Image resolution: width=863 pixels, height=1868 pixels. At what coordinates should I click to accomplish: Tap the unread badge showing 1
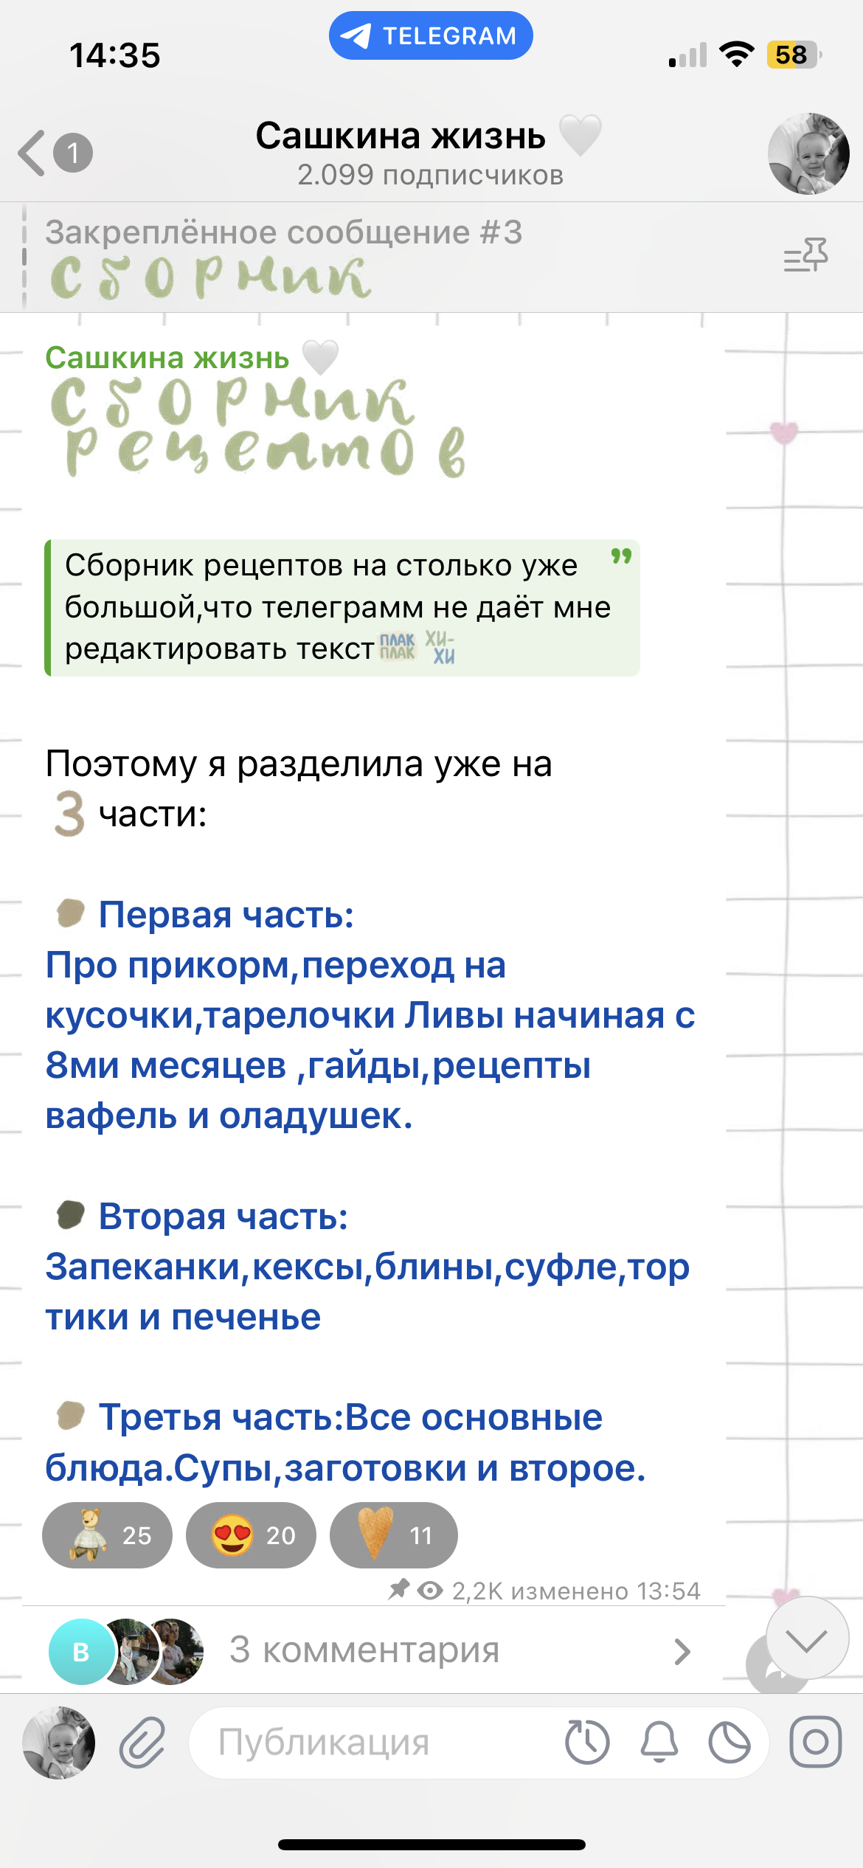[x=73, y=153]
